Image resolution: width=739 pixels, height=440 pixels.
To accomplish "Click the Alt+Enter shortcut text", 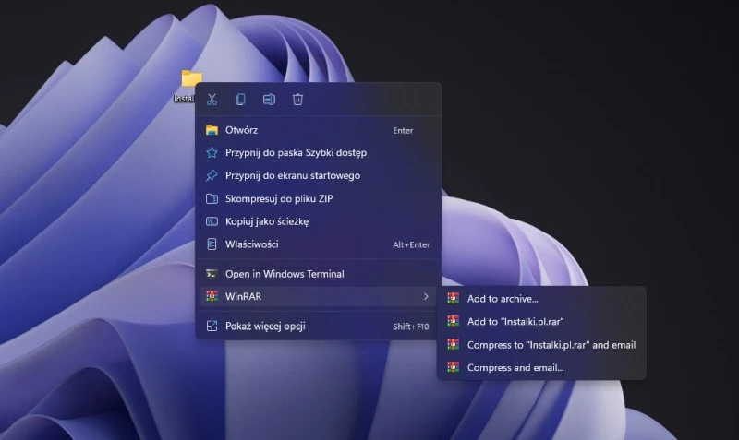I will point(411,244).
